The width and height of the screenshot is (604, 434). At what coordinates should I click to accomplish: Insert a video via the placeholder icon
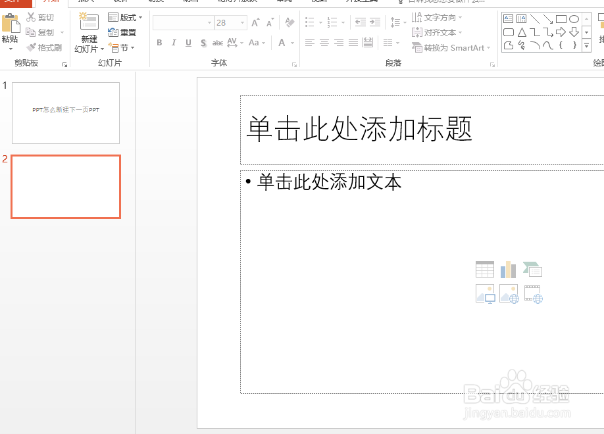point(533,294)
